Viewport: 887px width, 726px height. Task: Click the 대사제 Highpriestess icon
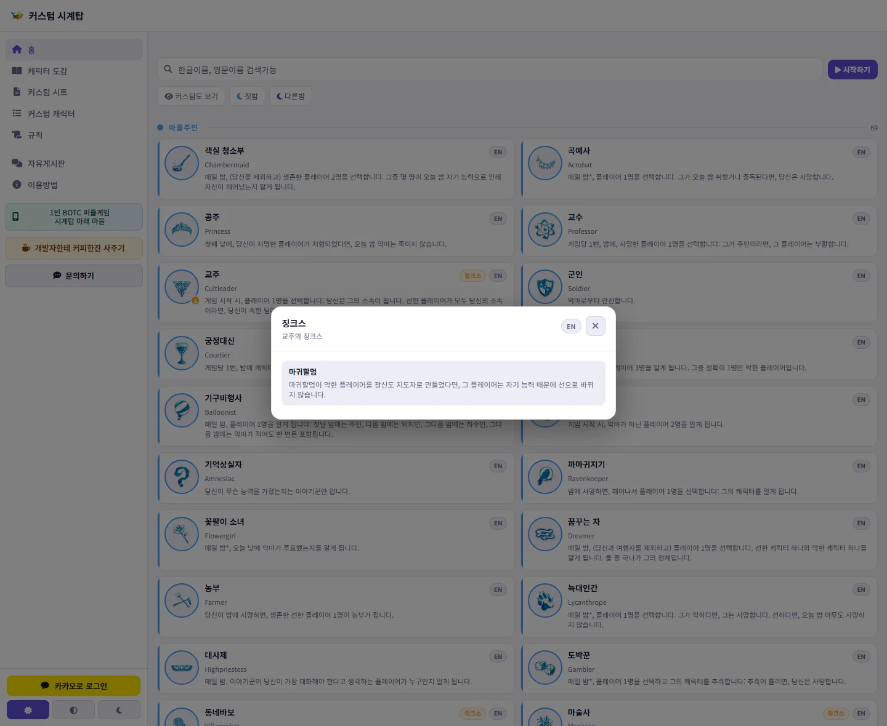tap(182, 668)
